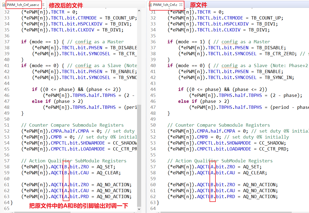Click line number 37 in the left editor
Screen dimensions: 309x213
tap(6, 42)
